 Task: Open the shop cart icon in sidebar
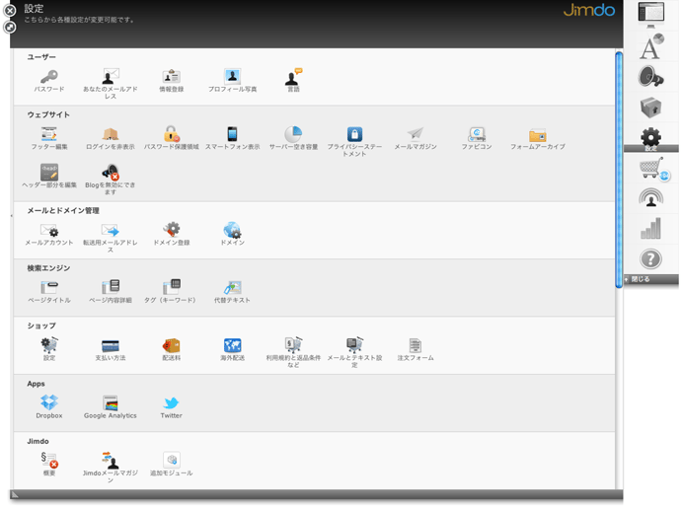(x=651, y=171)
